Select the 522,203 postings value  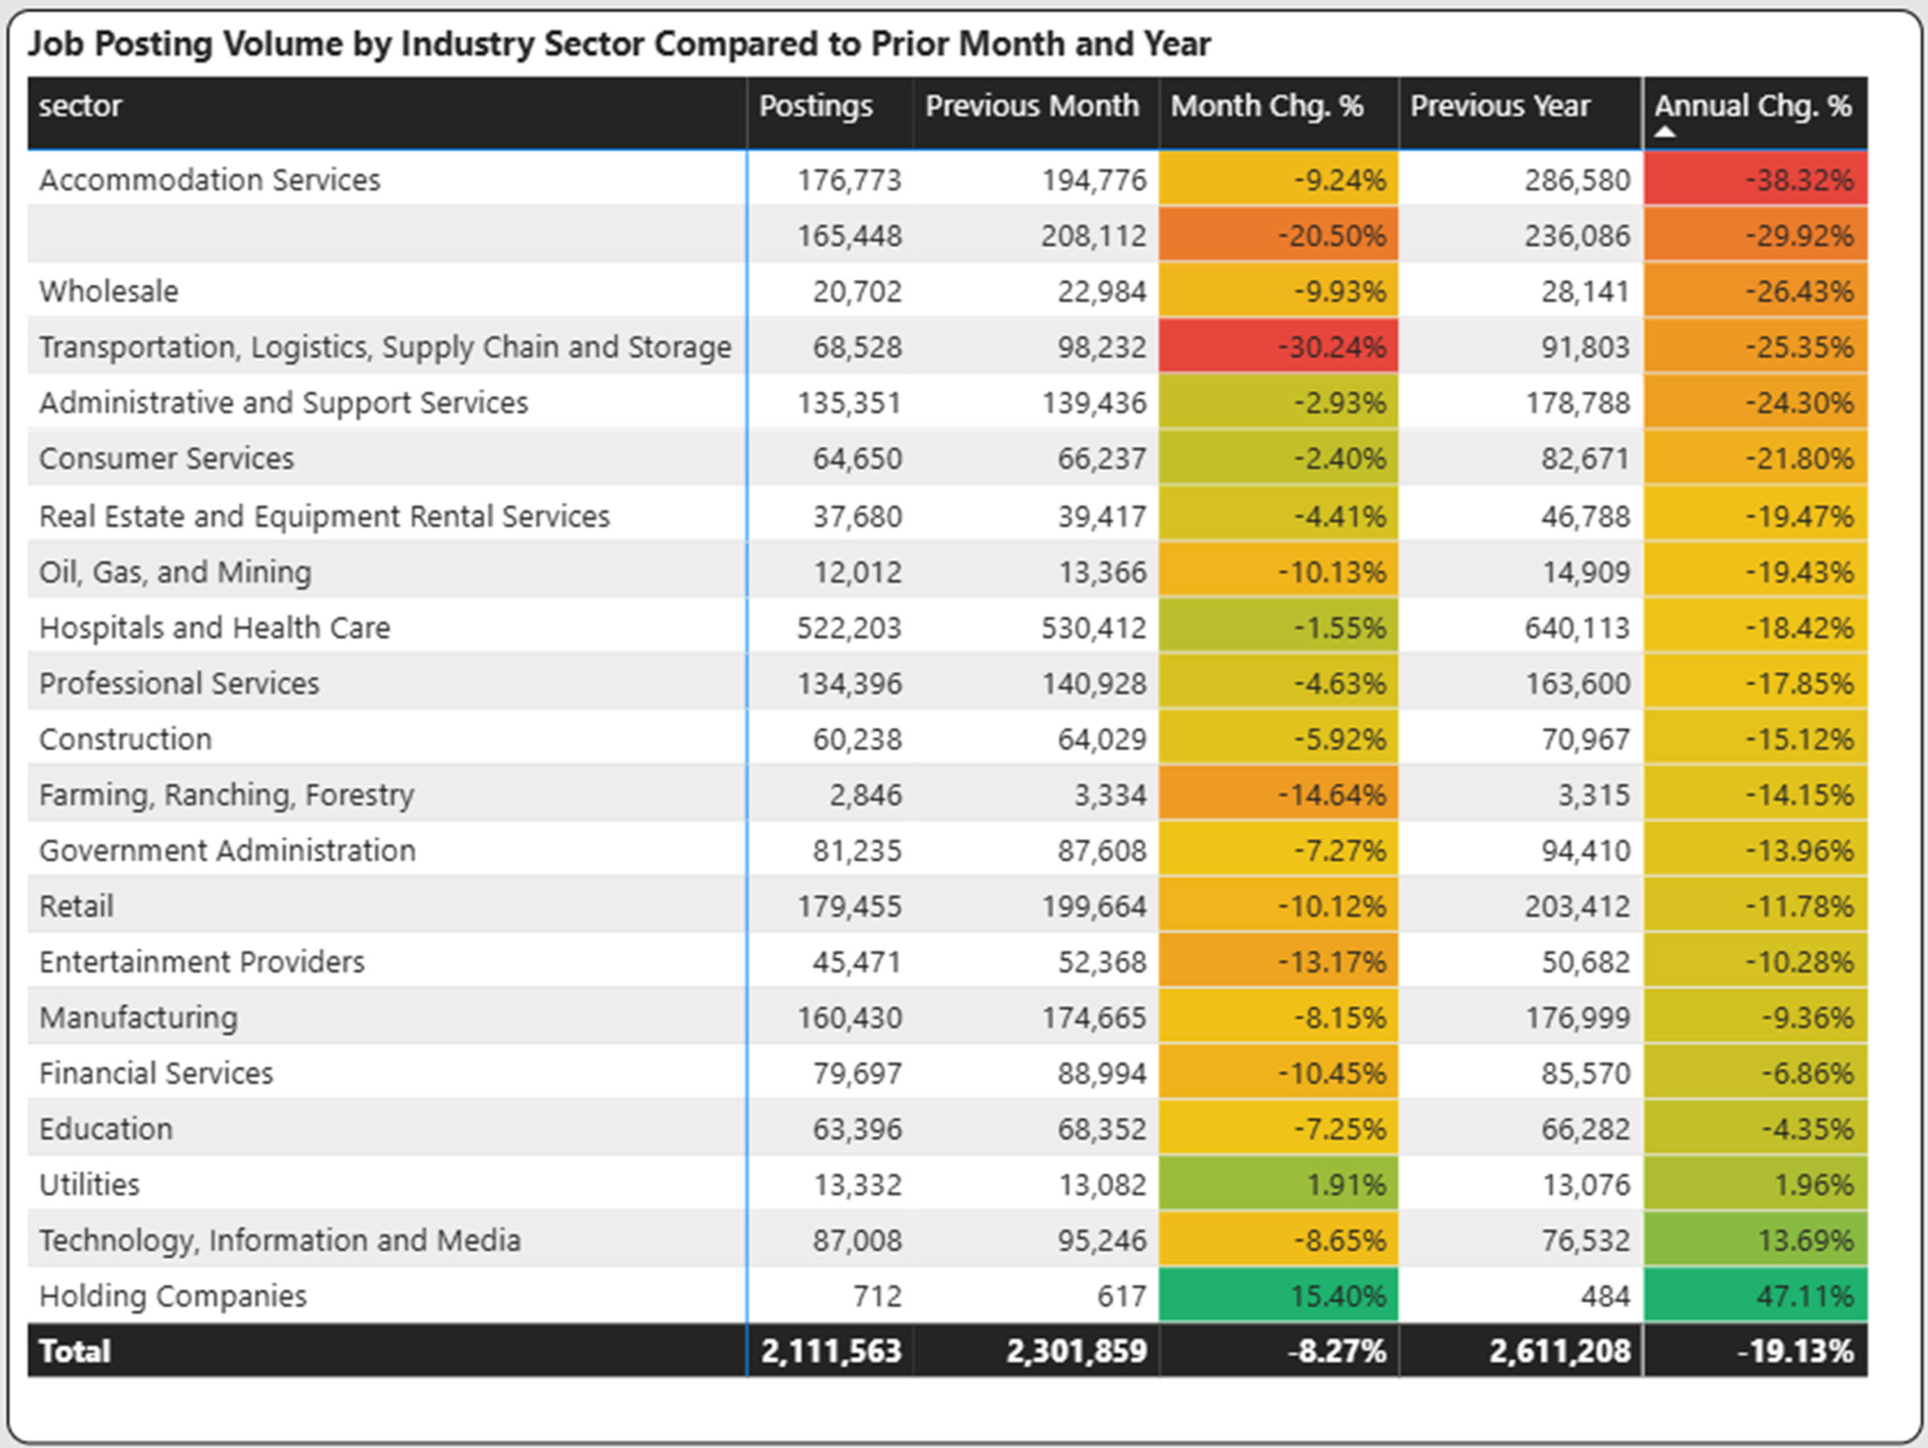click(848, 628)
